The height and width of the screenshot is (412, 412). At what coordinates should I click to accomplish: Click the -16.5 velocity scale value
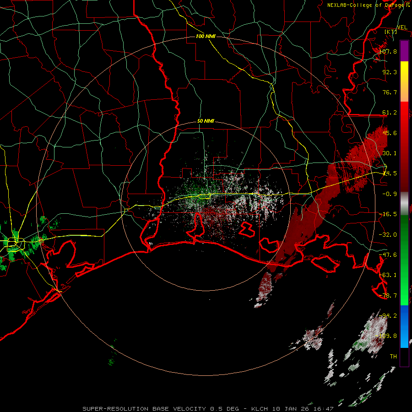click(388, 214)
